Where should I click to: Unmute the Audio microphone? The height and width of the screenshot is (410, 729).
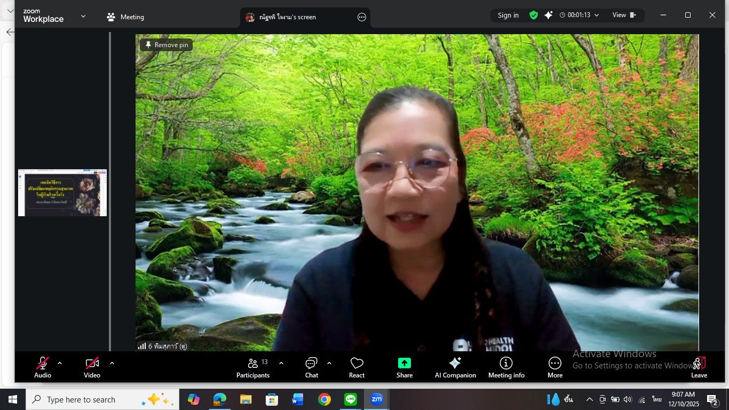pyautogui.click(x=43, y=367)
